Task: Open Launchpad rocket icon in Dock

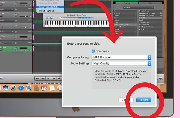Action: (x=13, y=88)
